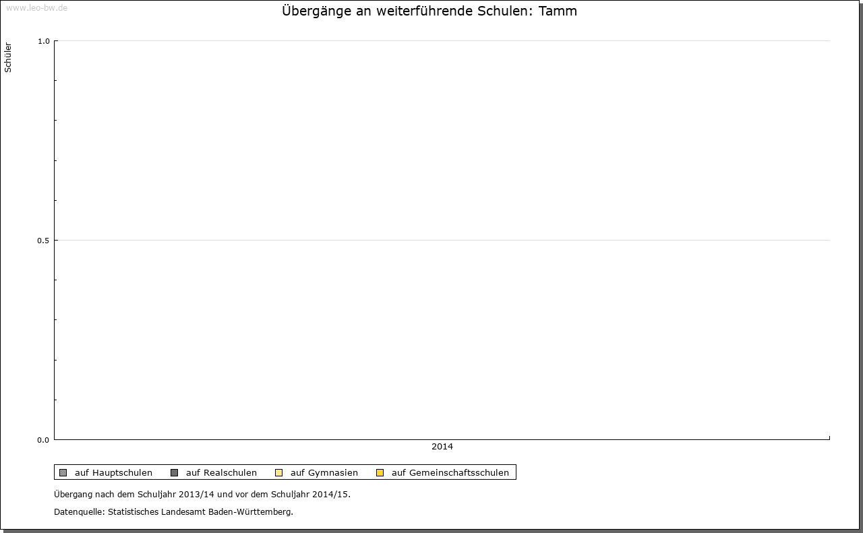Click the 0.0 y-axis tick label
The width and height of the screenshot is (863, 533).
(x=43, y=440)
